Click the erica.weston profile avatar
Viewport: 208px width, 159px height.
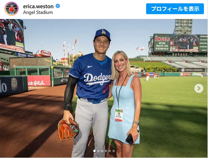pos(12,9)
